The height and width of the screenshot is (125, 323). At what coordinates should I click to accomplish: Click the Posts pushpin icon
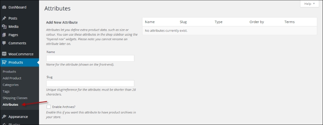[4, 18]
